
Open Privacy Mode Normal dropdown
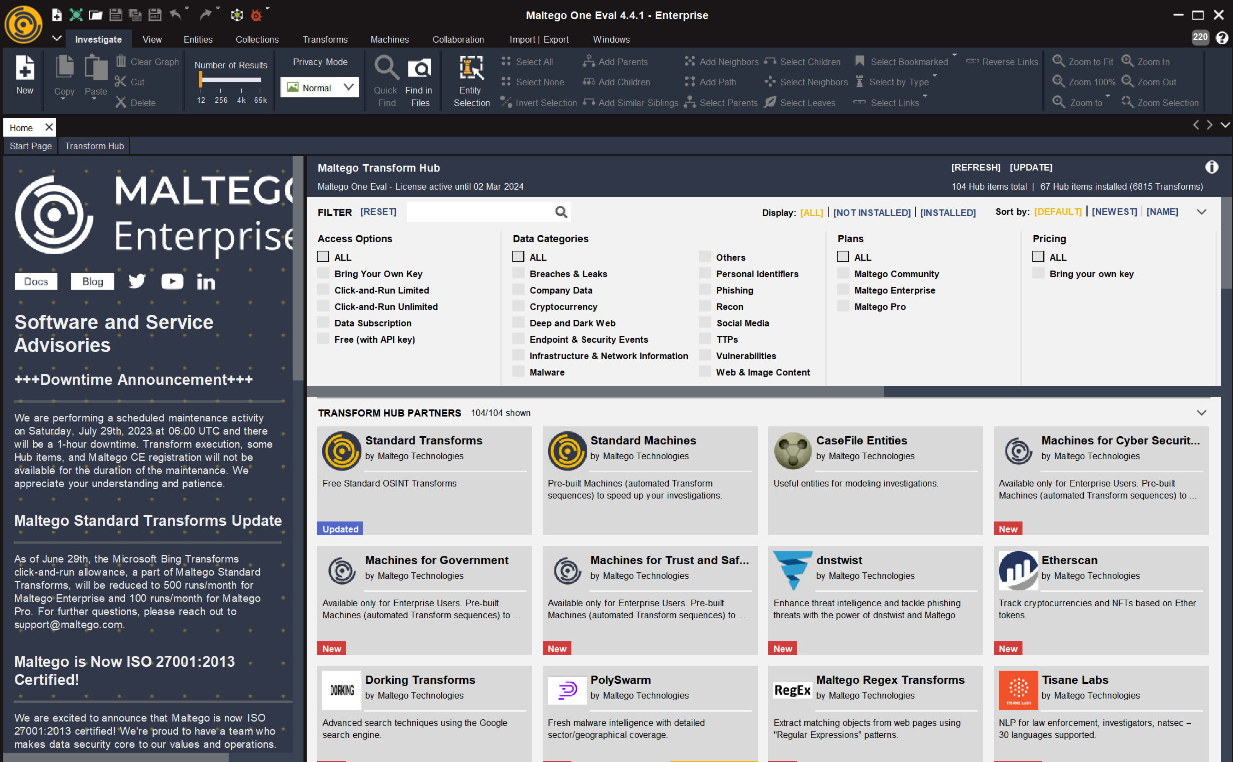click(x=320, y=87)
